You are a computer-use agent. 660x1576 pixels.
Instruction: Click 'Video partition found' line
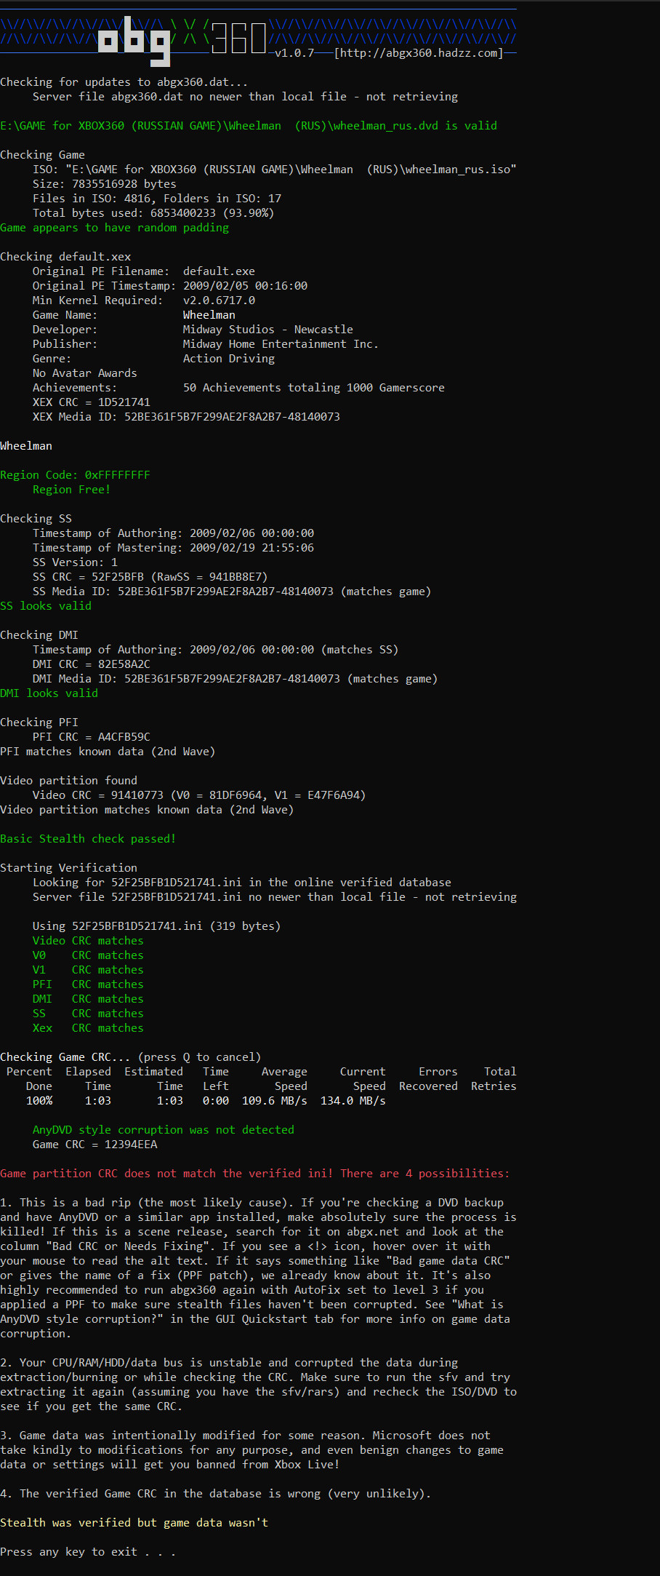click(68, 781)
